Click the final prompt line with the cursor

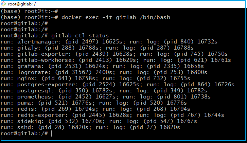(x=26, y=133)
